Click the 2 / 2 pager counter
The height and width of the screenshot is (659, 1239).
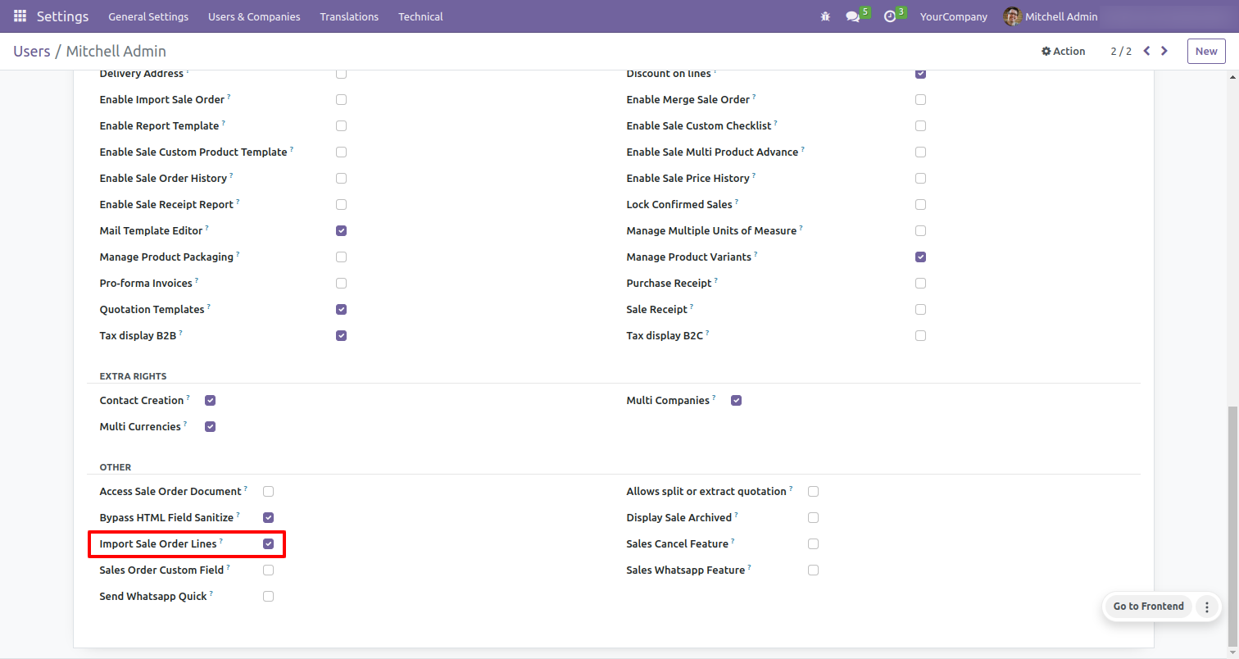[x=1121, y=51]
